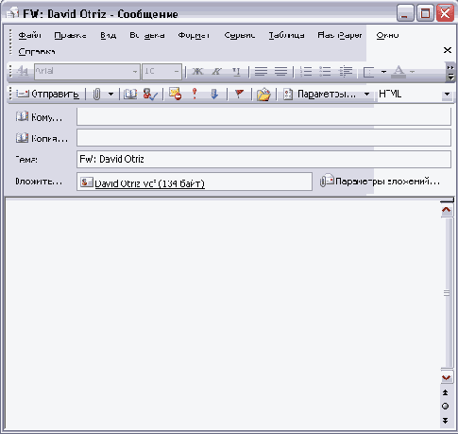The width and height of the screenshot is (458, 434).
Task: Toggle italic К formatting button
Action: coord(216,72)
